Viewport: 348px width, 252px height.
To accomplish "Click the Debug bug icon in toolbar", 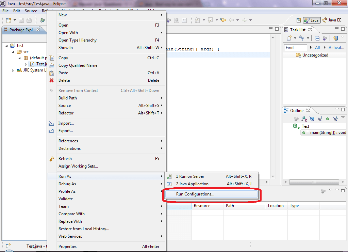I will click(x=43, y=20).
